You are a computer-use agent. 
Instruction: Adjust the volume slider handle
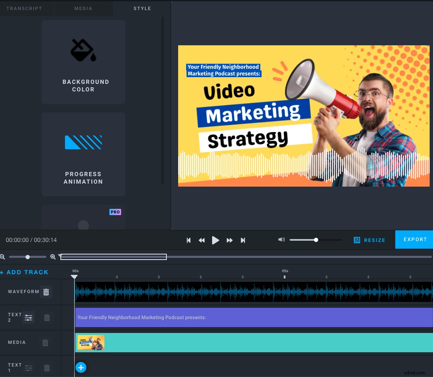(316, 239)
